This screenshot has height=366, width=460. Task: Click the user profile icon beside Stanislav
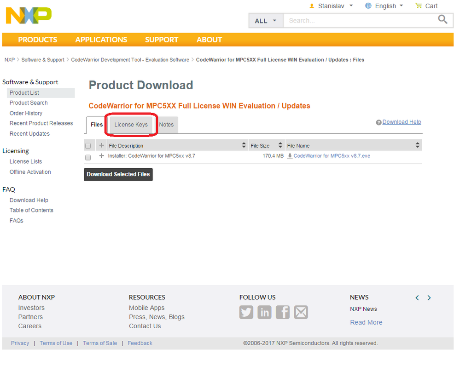pyautogui.click(x=312, y=6)
